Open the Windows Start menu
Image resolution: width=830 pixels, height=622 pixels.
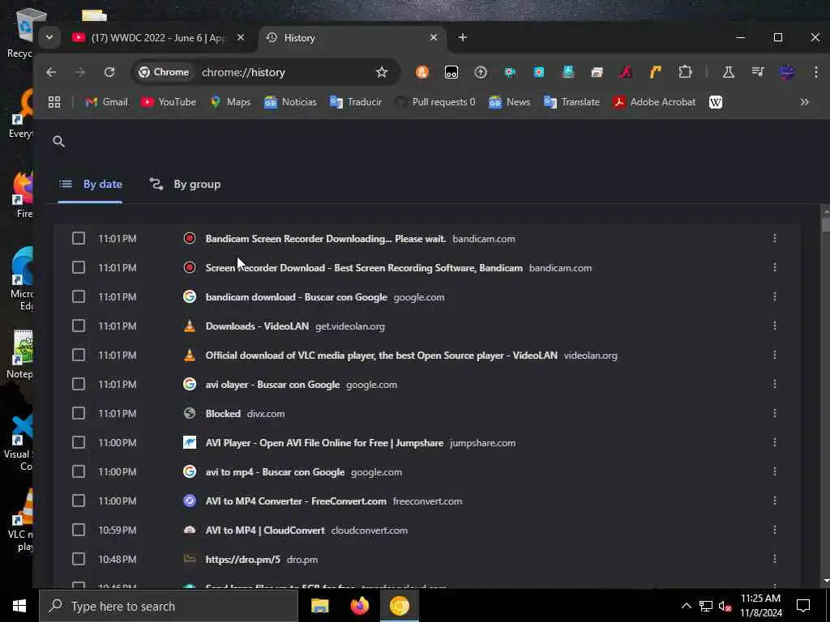[19, 606]
